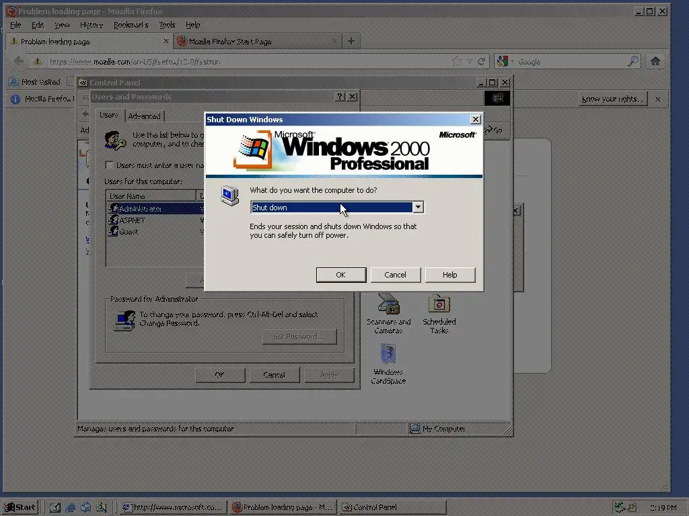This screenshot has height=516, width=689.
Task: Reload the page with the refresh icon
Action: [481, 61]
